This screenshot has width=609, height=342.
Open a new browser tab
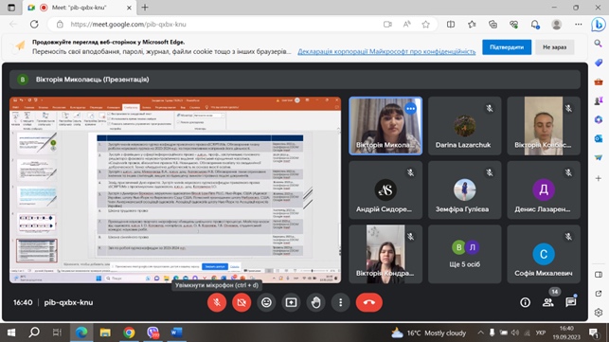145,8
